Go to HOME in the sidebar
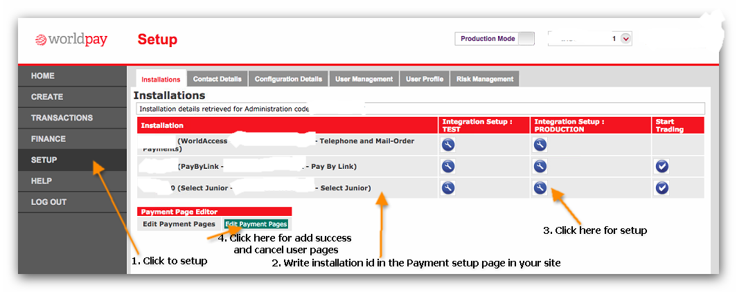 pyautogui.click(x=72, y=75)
